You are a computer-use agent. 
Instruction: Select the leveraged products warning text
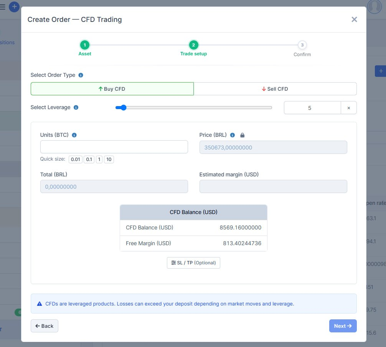pos(170,304)
